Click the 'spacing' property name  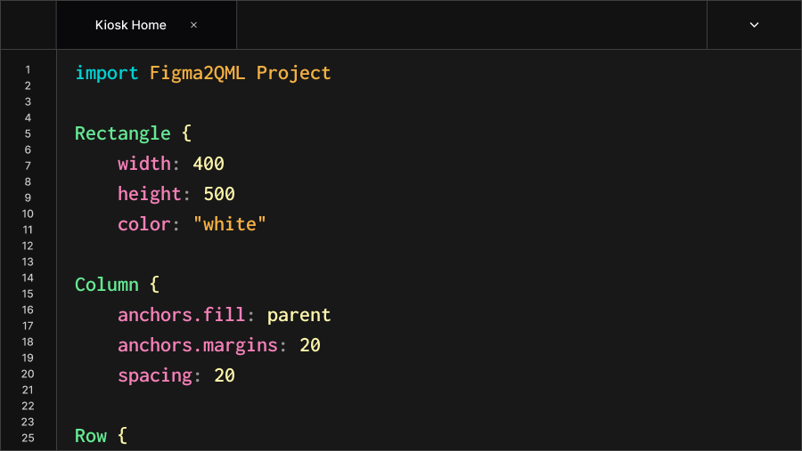pos(154,375)
